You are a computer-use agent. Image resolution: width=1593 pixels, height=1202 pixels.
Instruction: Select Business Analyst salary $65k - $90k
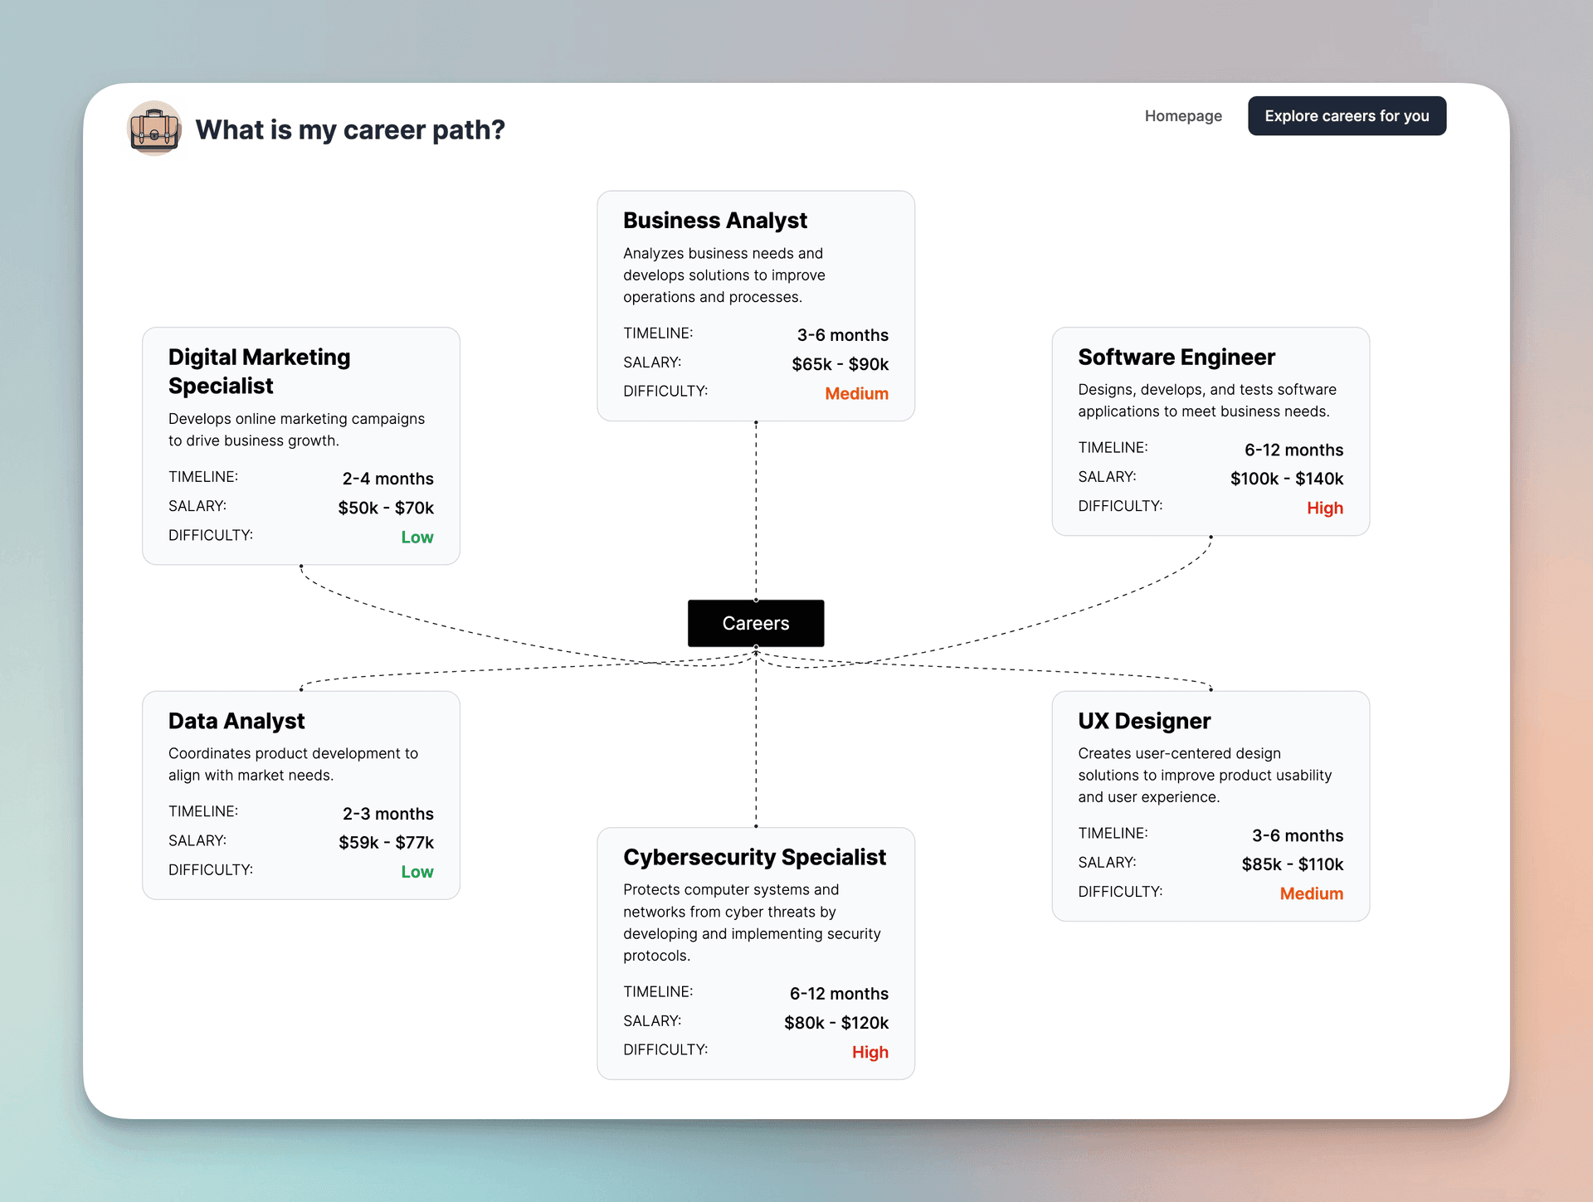[840, 364]
